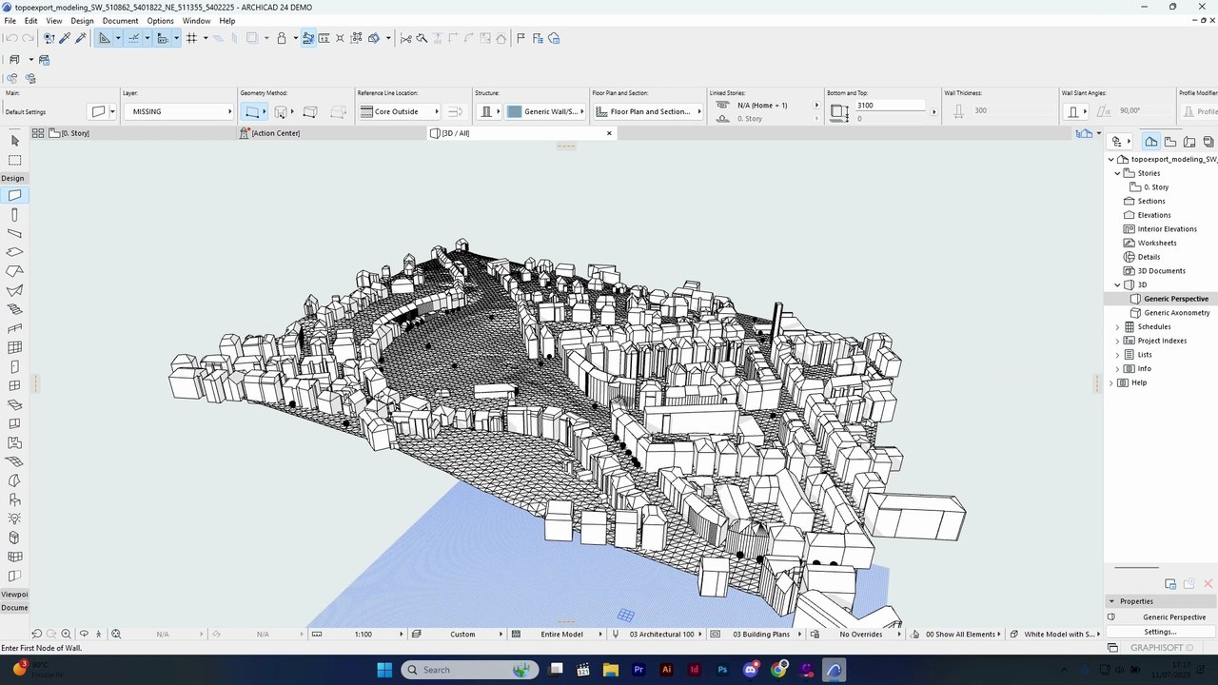Screen dimensions: 1218x685
Task: Toggle Guide Lines button in toolbar
Action: point(105,38)
